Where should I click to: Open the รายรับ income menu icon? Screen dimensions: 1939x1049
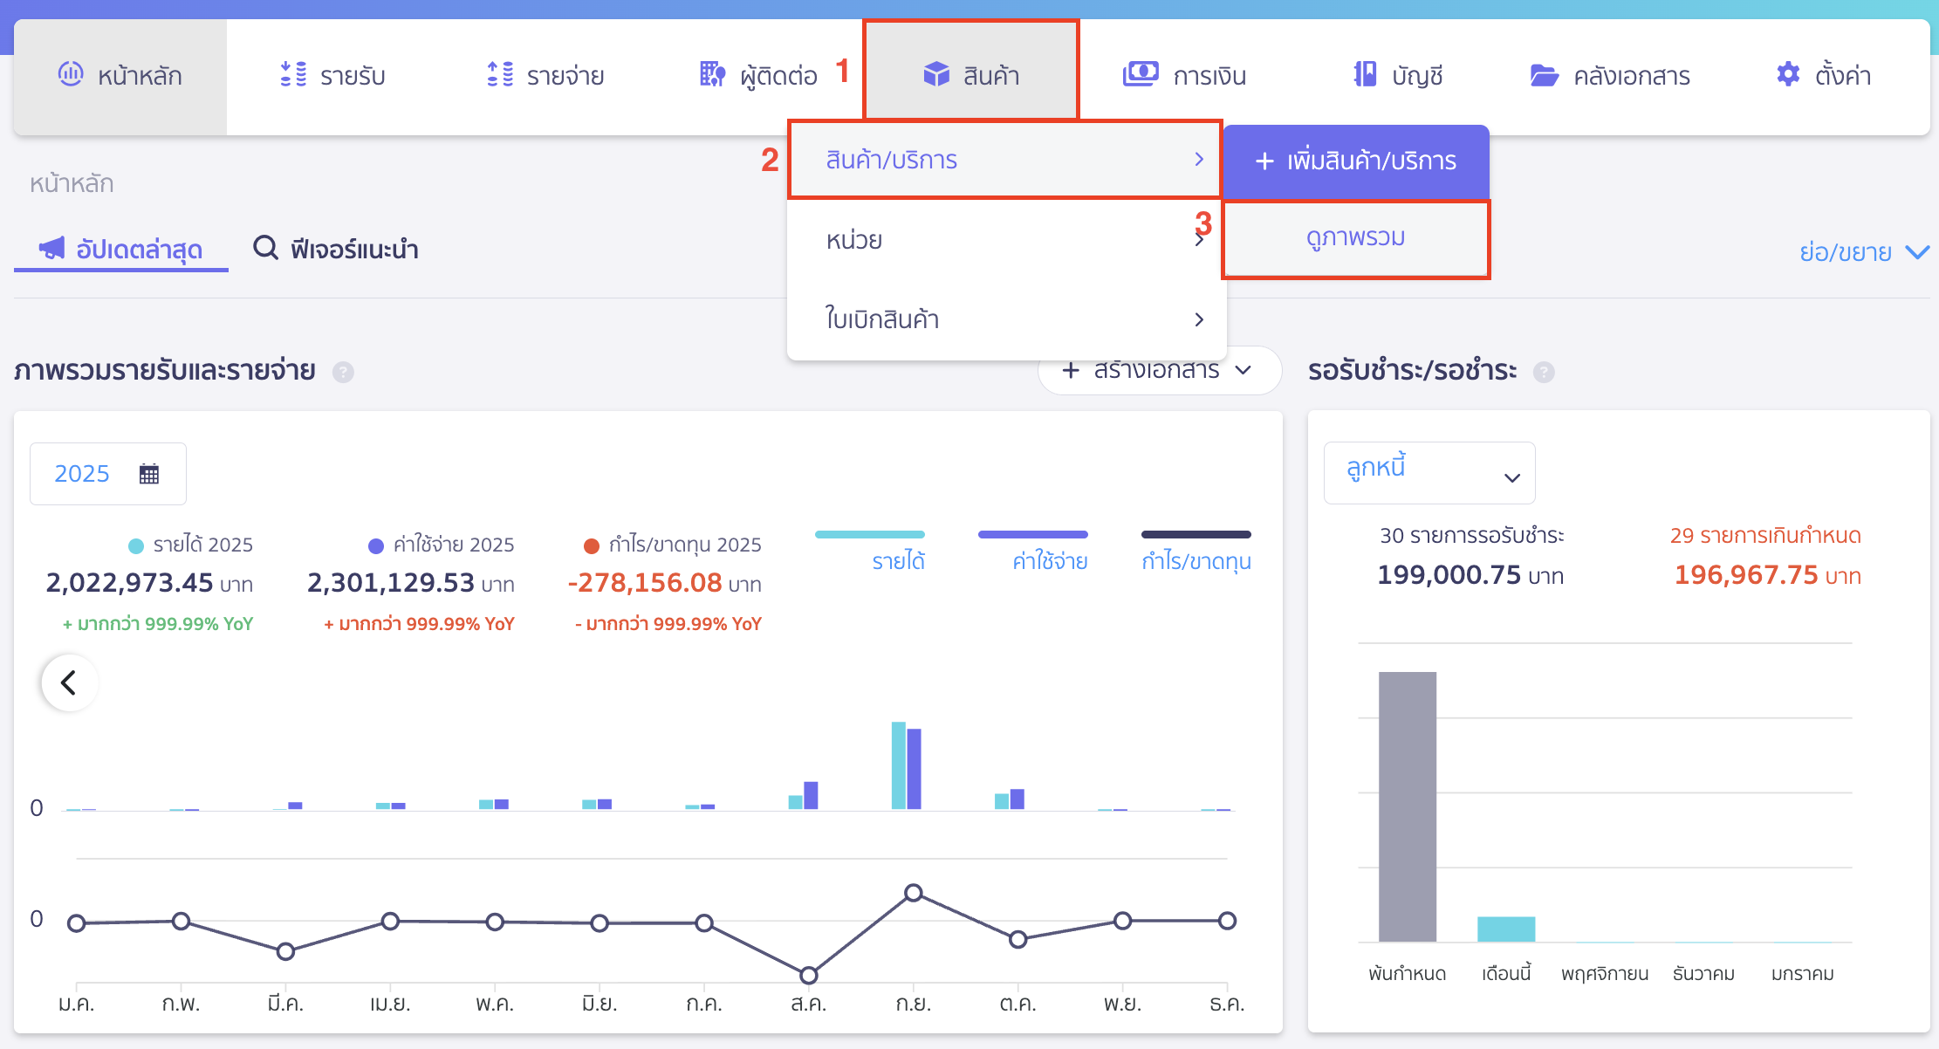(x=293, y=75)
